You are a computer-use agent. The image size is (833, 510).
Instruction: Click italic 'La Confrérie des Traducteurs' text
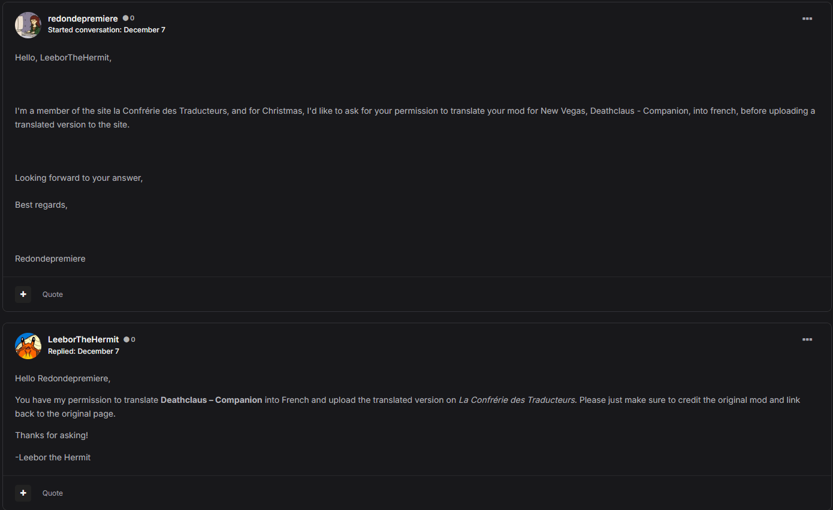[x=517, y=400]
